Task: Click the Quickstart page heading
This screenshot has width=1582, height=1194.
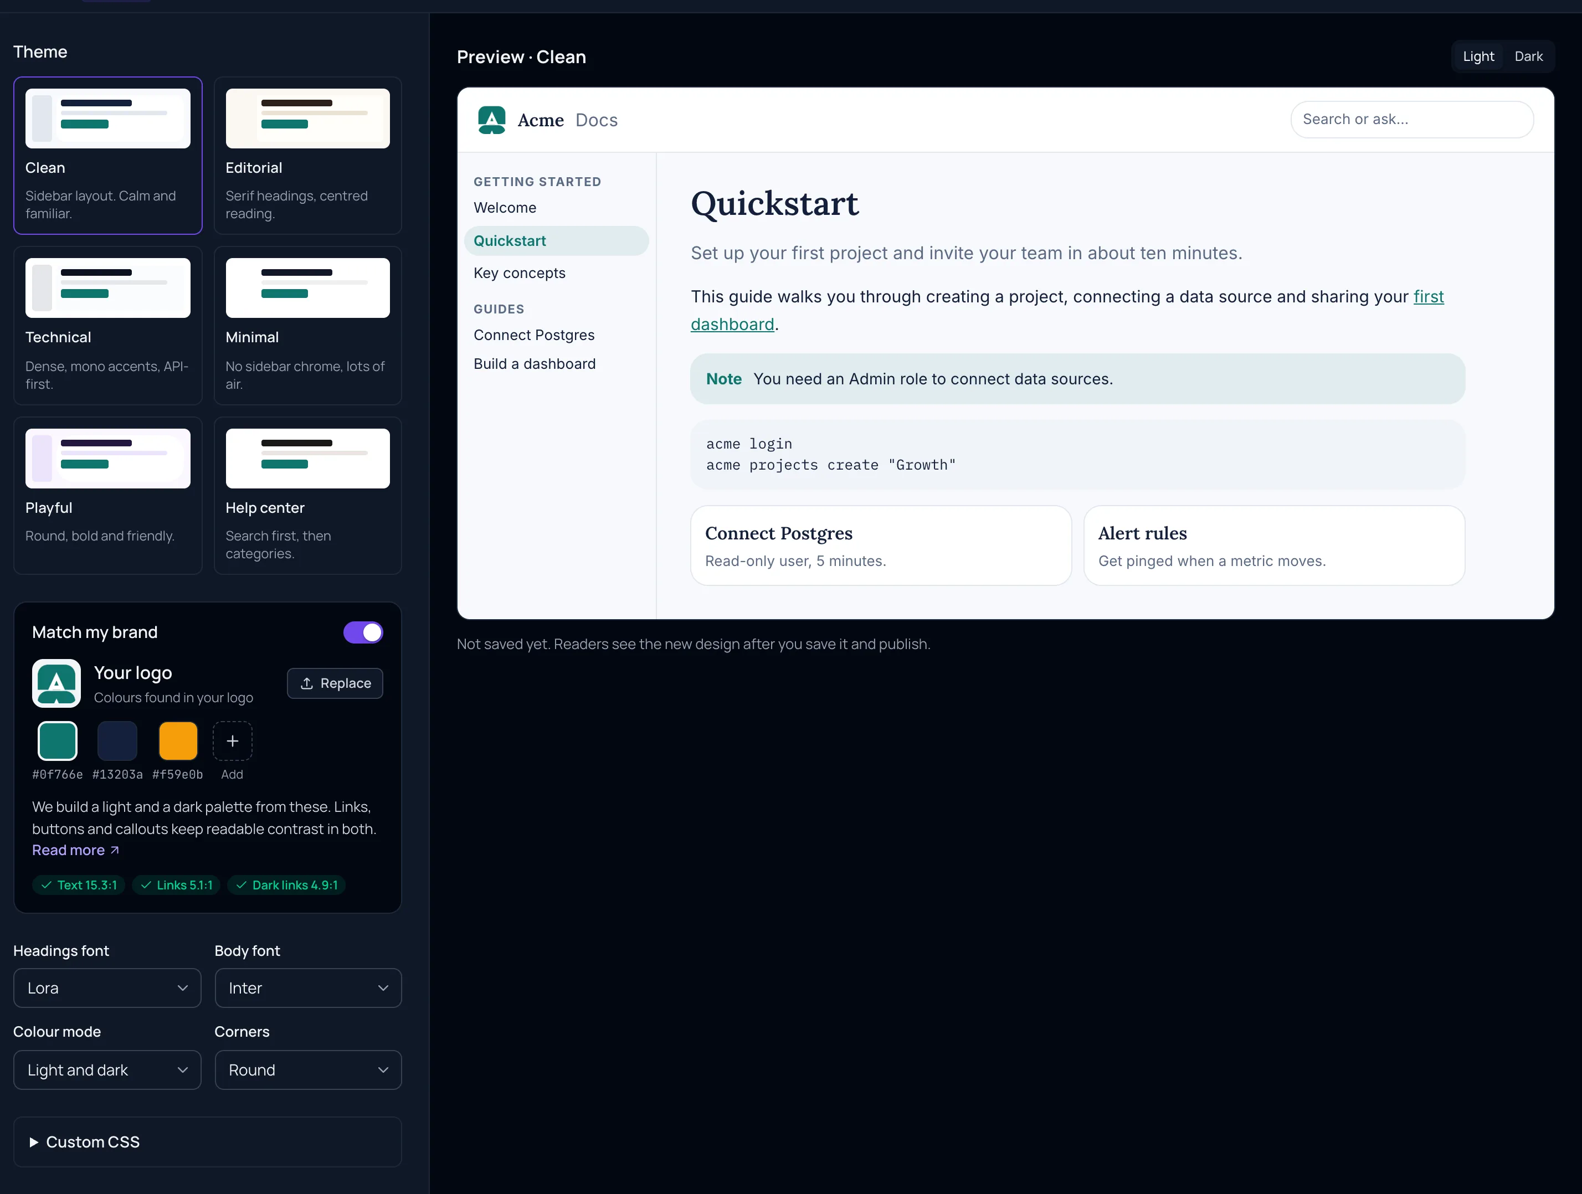Action: click(x=774, y=204)
